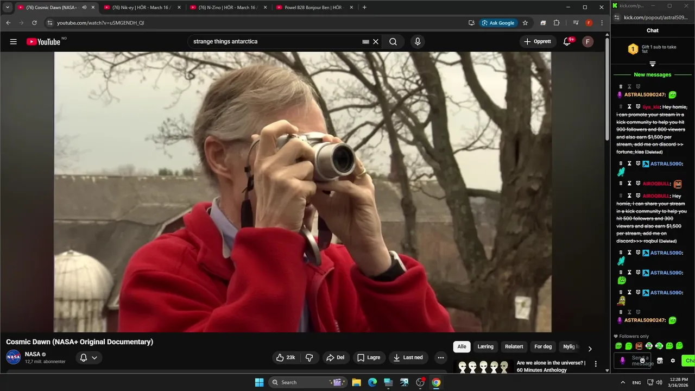This screenshot has width=695, height=391.
Task: Switch to N-Zino HÖR tab
Action: click(x=228, y=8)
